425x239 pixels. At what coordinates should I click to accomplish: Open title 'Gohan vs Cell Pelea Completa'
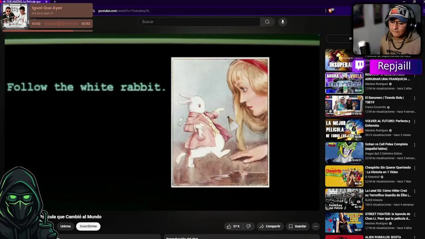386,146
